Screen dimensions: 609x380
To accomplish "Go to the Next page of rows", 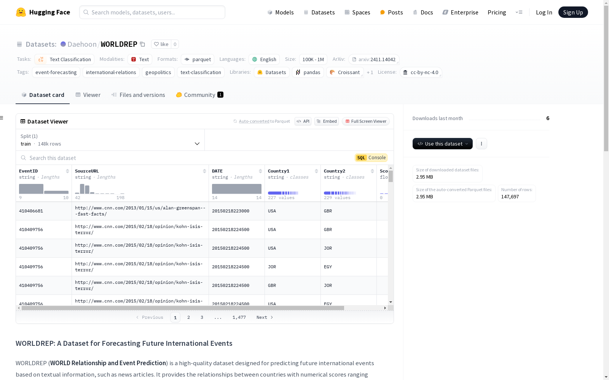I will point(265,317).
